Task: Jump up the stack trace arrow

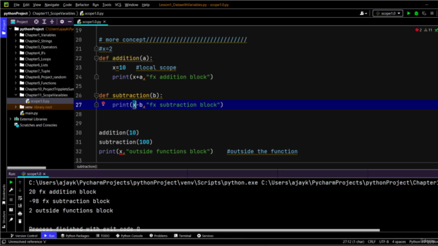Action: [x=20, y=182]
